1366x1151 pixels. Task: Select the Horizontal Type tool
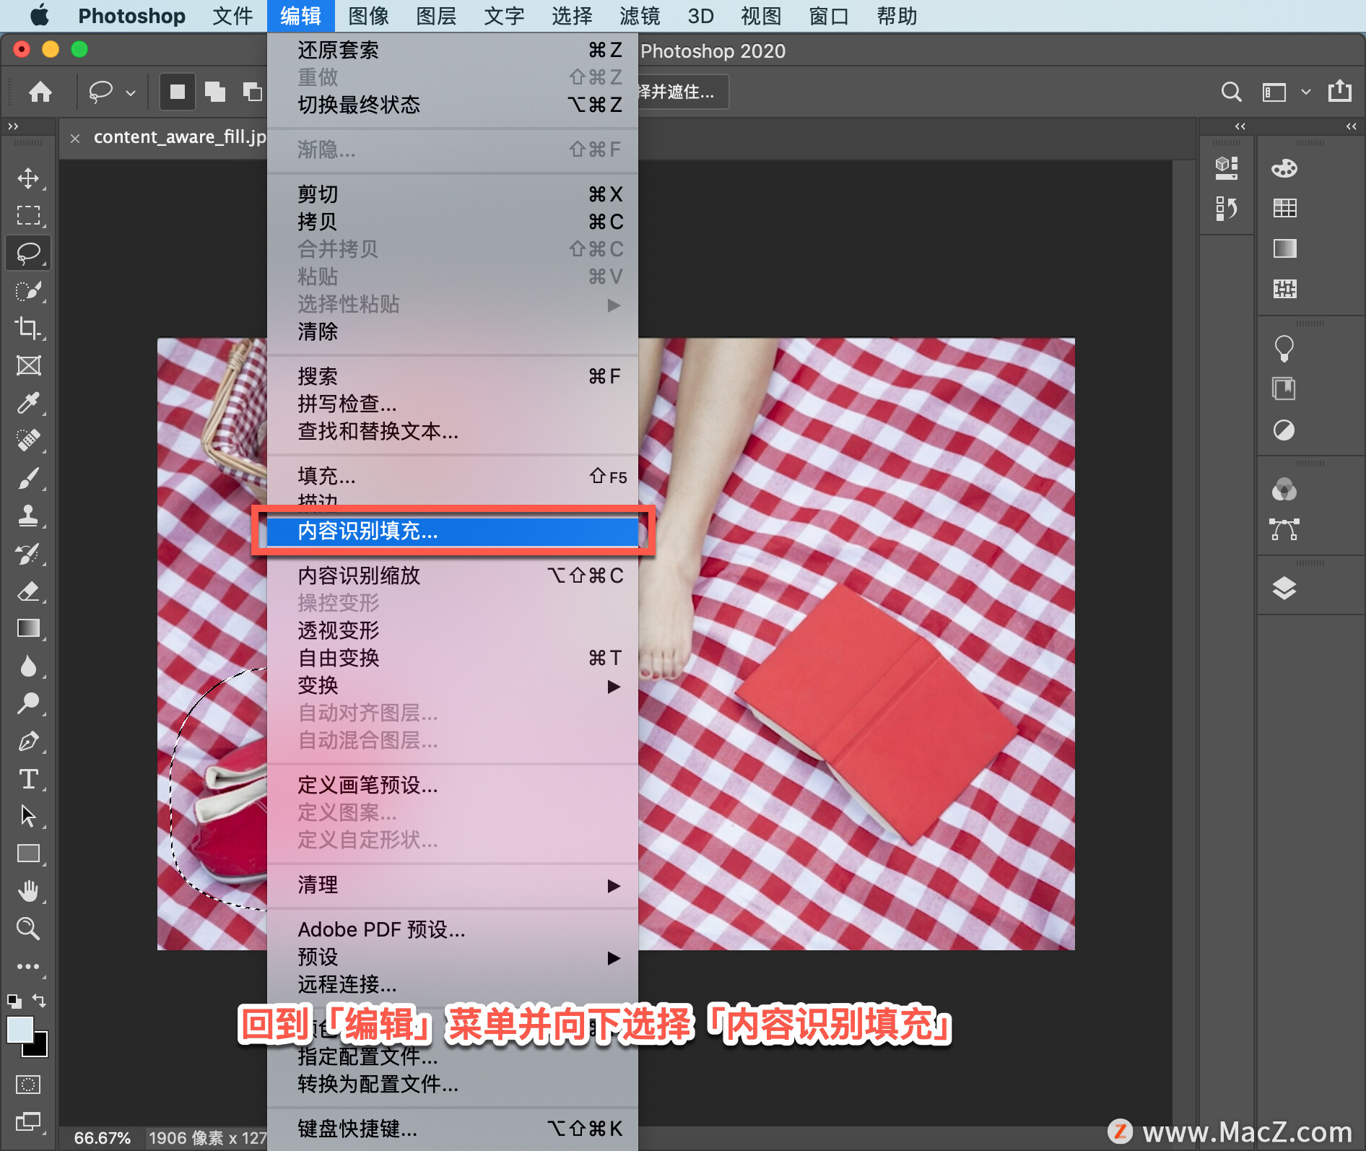coord(28,778)
